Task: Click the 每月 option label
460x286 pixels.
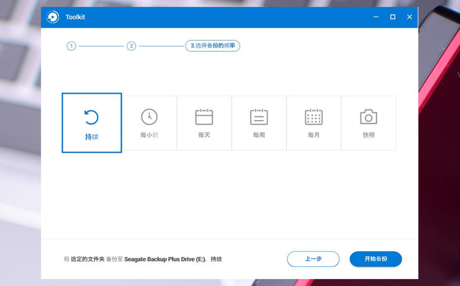Action: (314, 135)
